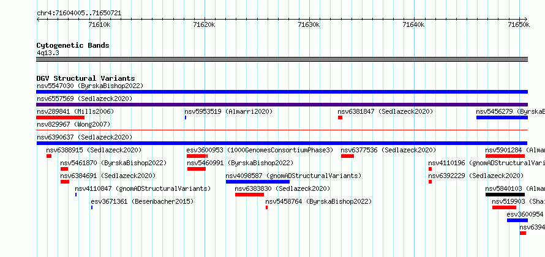
Task: Click the nsv5547030 blue variant bar
Action: (x=282, y=92)
